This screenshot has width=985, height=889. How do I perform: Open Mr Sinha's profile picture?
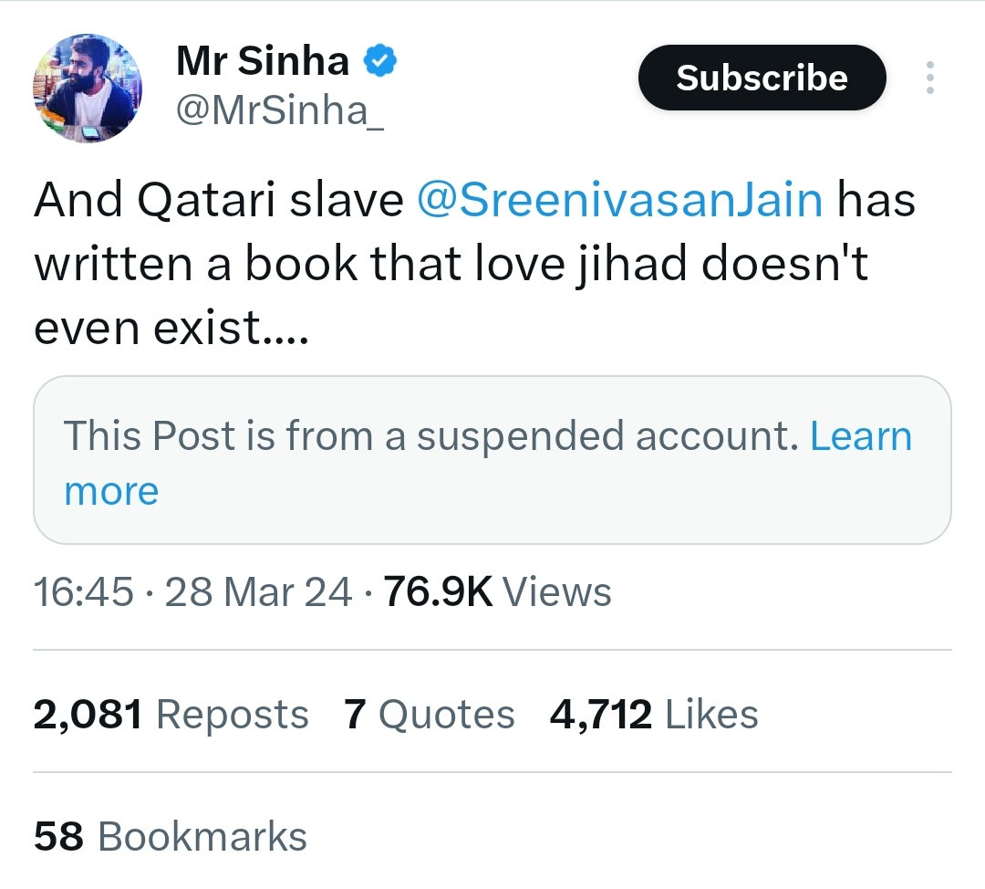[x=88, y=88]
